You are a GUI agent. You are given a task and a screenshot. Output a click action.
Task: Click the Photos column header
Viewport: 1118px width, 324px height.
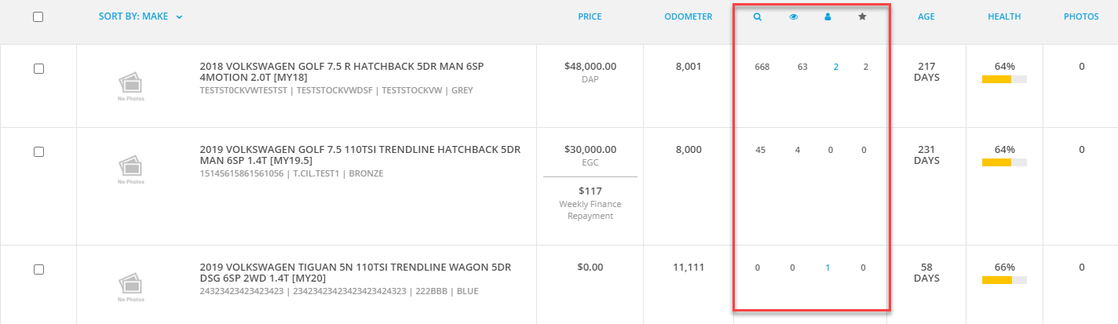tap(1081, 16)
